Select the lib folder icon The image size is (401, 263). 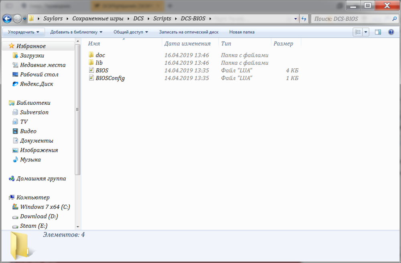[91, 62]
